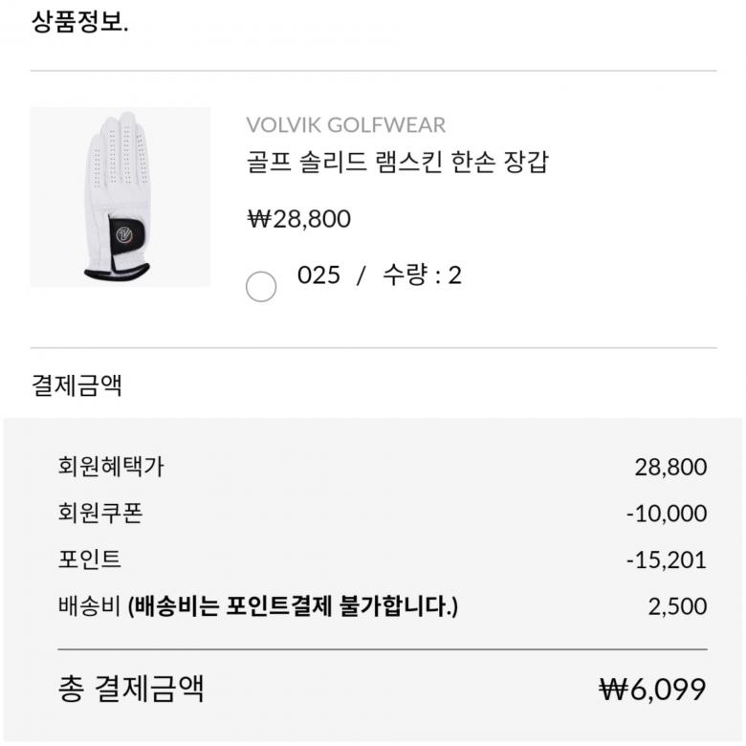Image resolution: width=746 pixels, height=746 pixels.
Task: Click the 수량 : 2 quantity text
Action: pyautogui.click(x=422, y=275)
